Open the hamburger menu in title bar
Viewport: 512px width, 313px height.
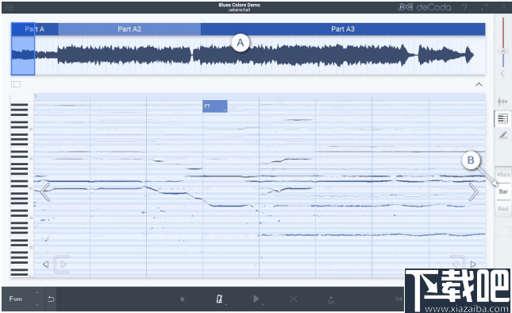pos(10,7)
